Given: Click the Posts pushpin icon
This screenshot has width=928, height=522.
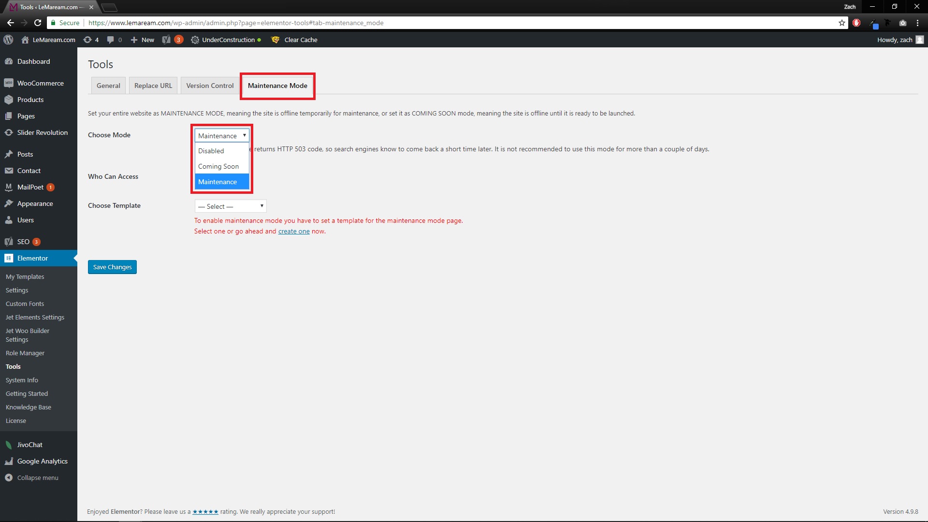Looking at the screenshot, I should click(x=9, y=154).
